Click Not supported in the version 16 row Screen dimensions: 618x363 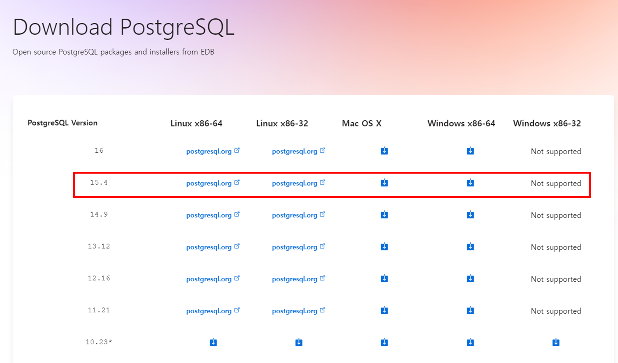[556, 151]
